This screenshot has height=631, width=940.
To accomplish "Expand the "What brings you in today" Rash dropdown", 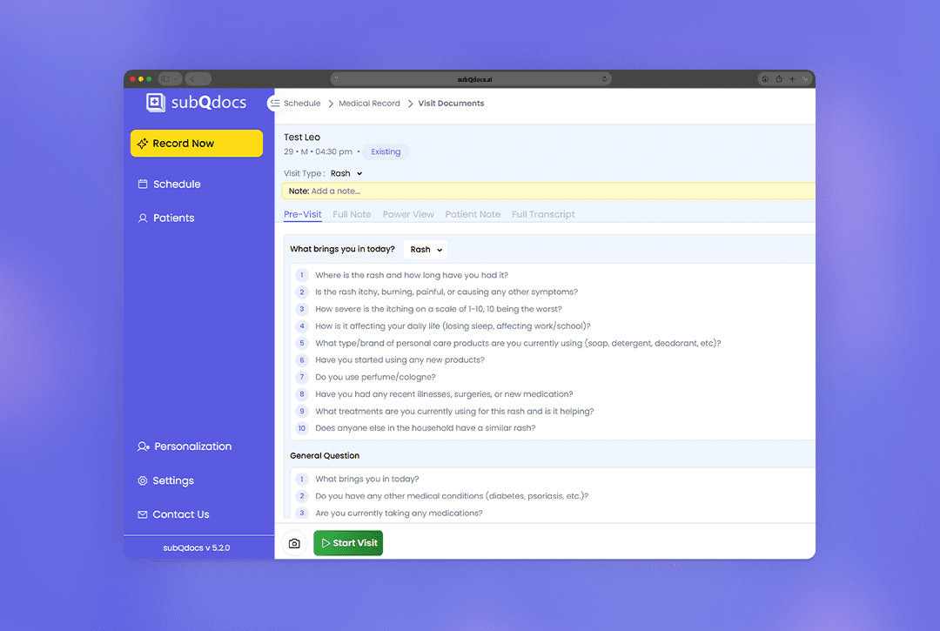I will pos(426,250).
